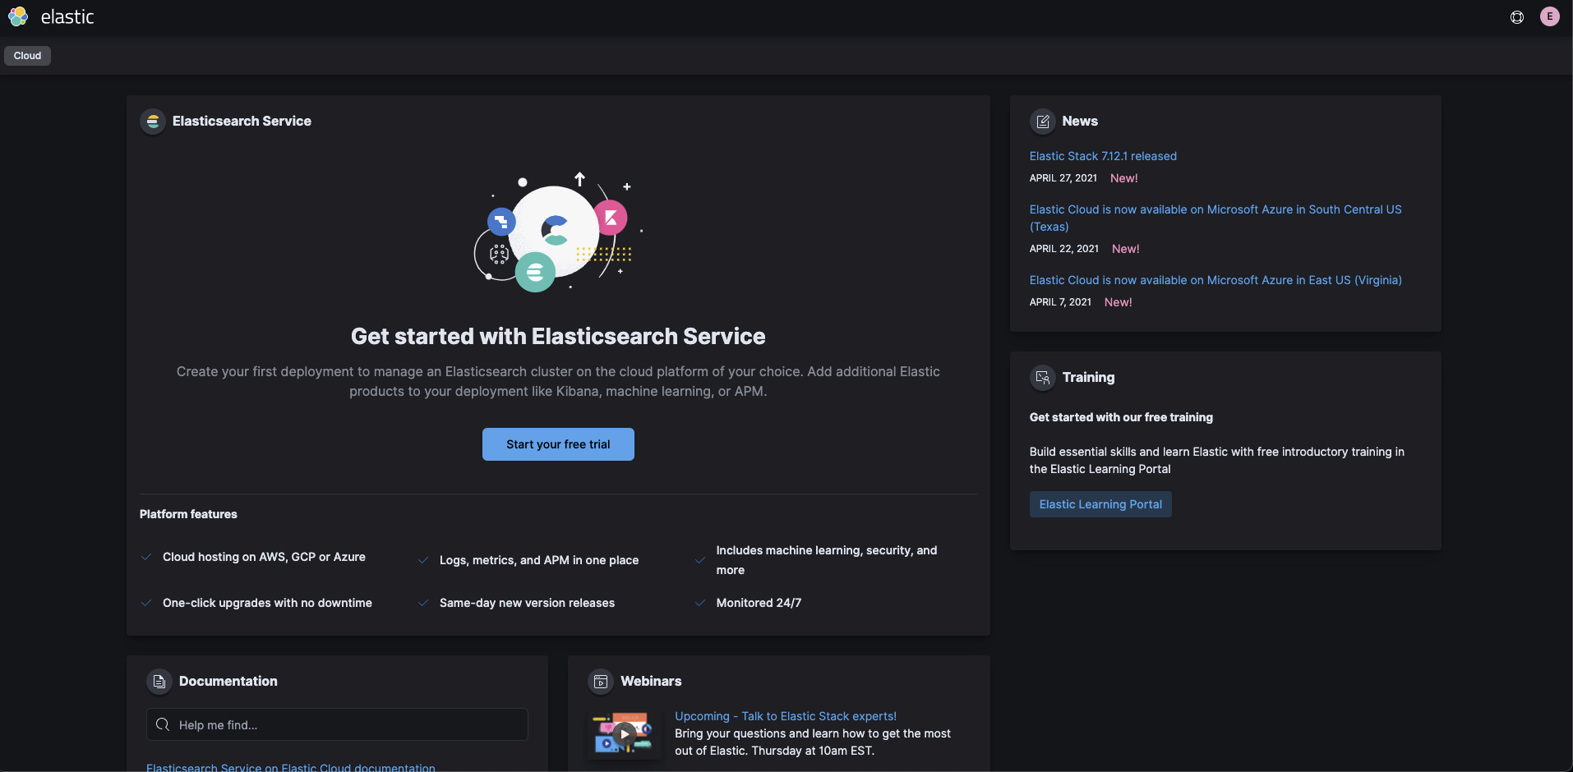Screen dimensions: 1573x772
Task: Click Get started with Elasticsearch Service heading
Action: click(558, 336)
